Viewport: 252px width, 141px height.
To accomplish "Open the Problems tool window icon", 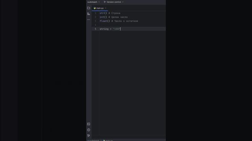I will coord(89,130).
